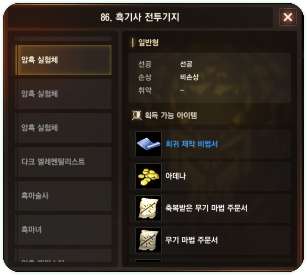Image resolution: width=307 pixels, height=275 pixels.
Task: Click the 무기 마법 주문서 item name
Action: [192, 240]
